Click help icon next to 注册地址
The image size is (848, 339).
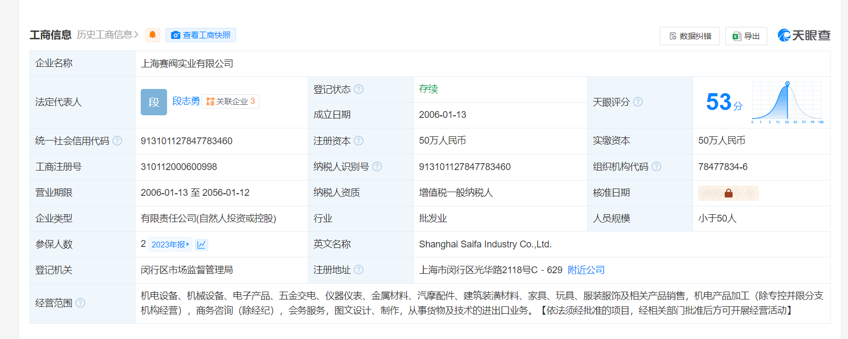tap(358, 270)
